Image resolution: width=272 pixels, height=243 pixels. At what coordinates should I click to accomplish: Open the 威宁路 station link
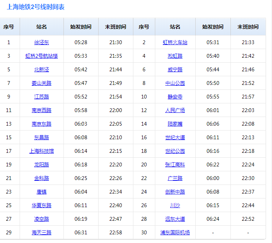tap(175, 69)
